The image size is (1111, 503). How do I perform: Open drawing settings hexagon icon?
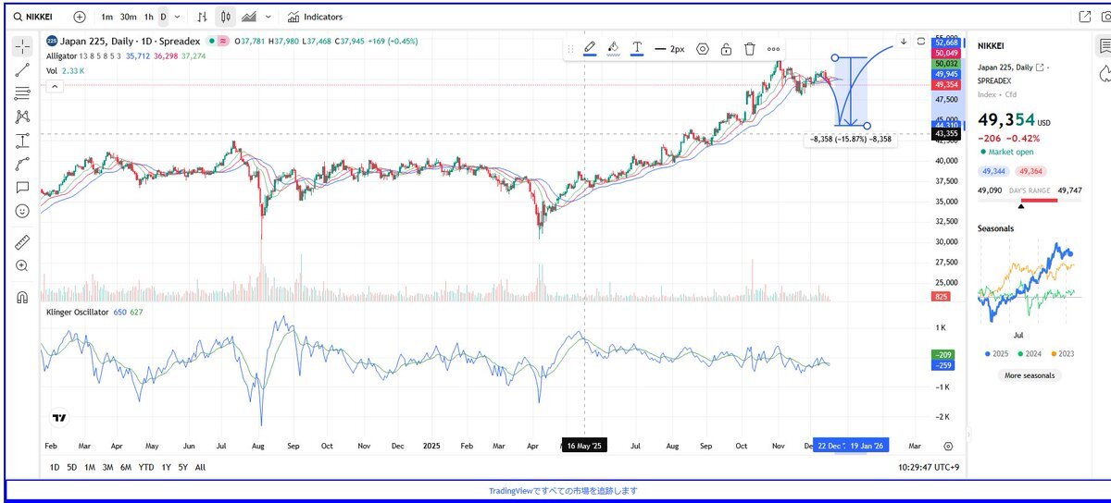pyautogui.click(x=703, y=49)
